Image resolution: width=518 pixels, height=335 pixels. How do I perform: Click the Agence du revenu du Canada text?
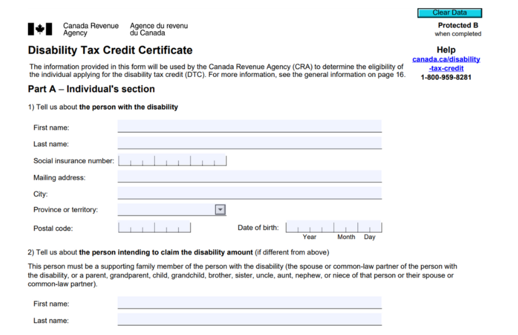pyautogui.click(x=159, y=29)
